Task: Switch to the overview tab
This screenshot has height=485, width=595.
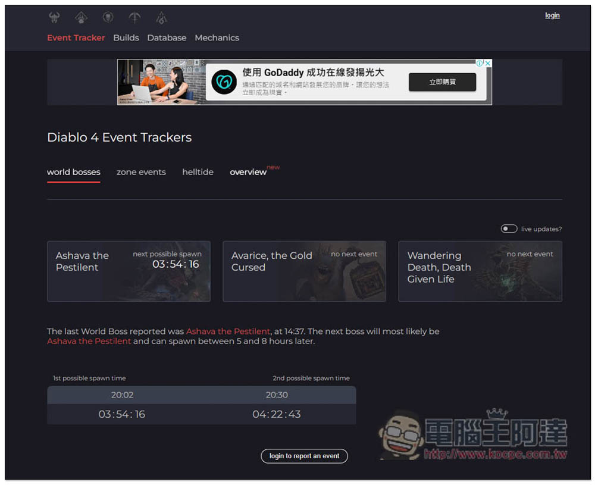Action: (248, 173)
